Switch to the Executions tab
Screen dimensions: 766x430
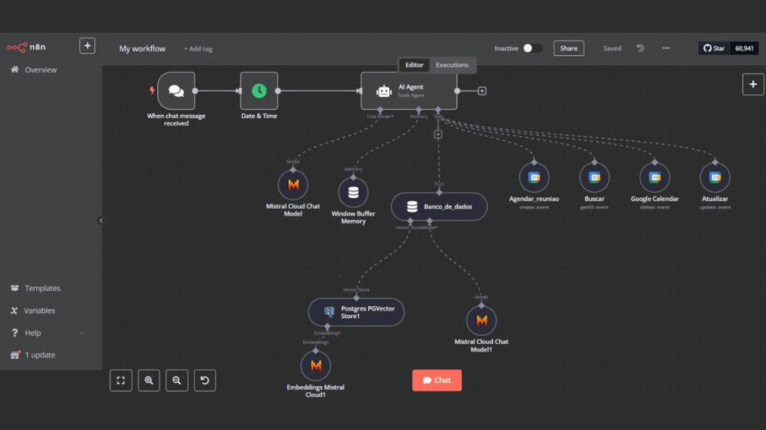tap(452, 65)
